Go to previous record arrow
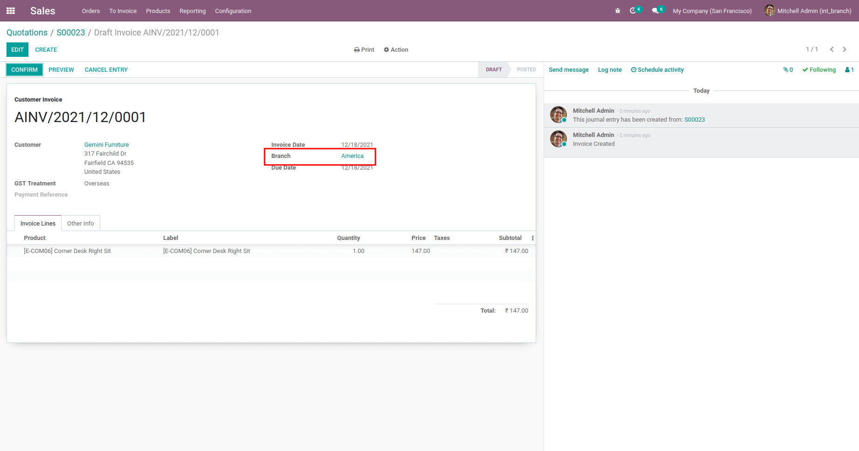Viewport: 859px width, 451px height. (832, 49)
